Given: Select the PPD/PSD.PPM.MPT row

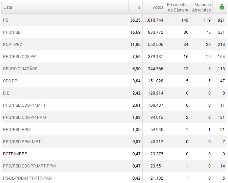Looking at the screenshot, I should pyautogui.click(x=22, y=142).
